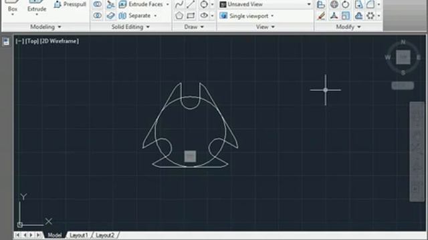Click the cloud-shaped icon left of Array
Viewport: 428px width, 240px height.
pyautogui.click(x=358, y=16)
